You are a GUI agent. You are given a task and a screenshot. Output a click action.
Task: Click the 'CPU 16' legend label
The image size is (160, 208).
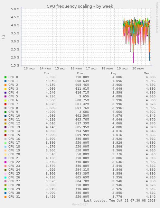click(14, 139)
